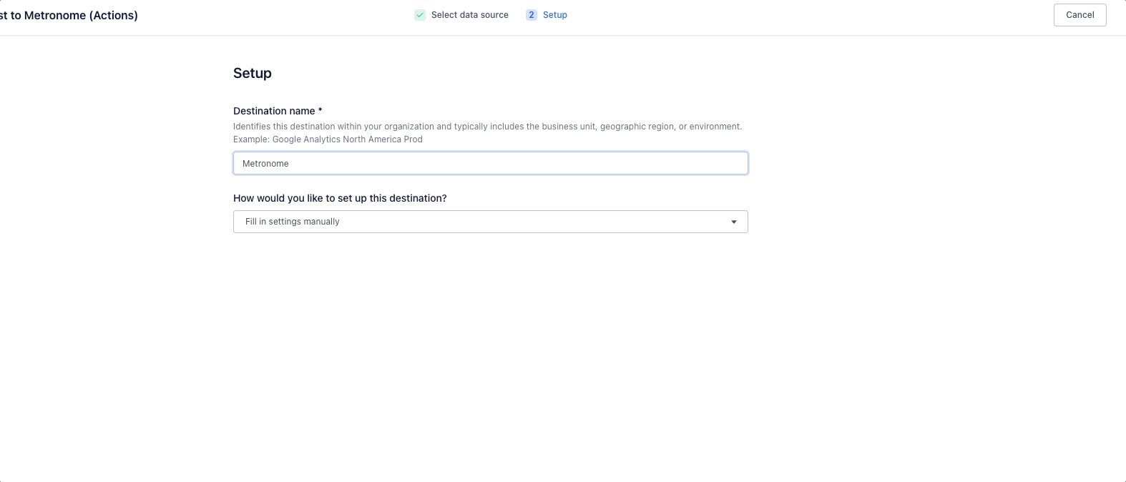This screenshot has width=1126, height=482.
Task: Open the Fill in settings manually dropdown
Action: tap(491, 222)
